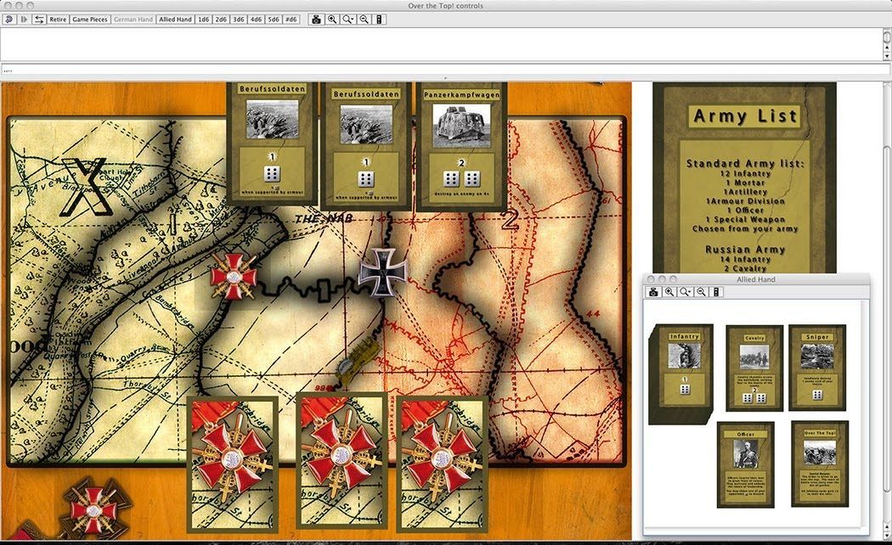Click the Allied Hand window's stack icon
The height and width of the screenshot is (545, 892).
716,291
